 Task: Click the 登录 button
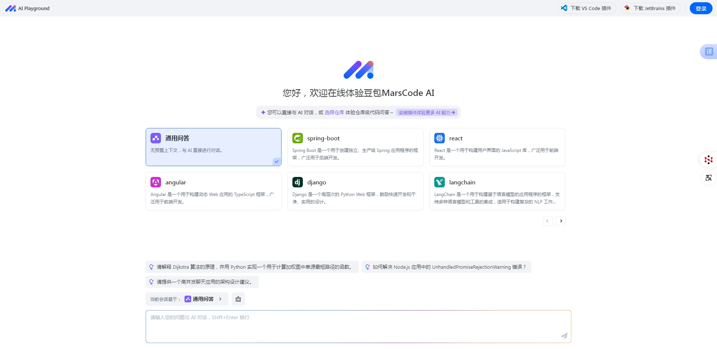point(701,8)
